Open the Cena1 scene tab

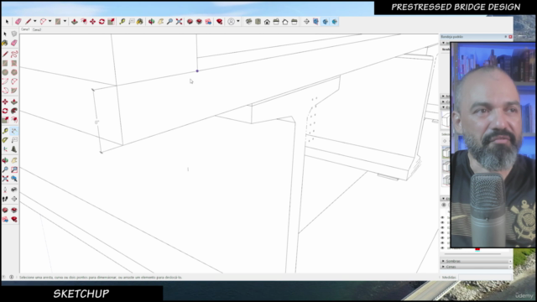click(25, 30)
